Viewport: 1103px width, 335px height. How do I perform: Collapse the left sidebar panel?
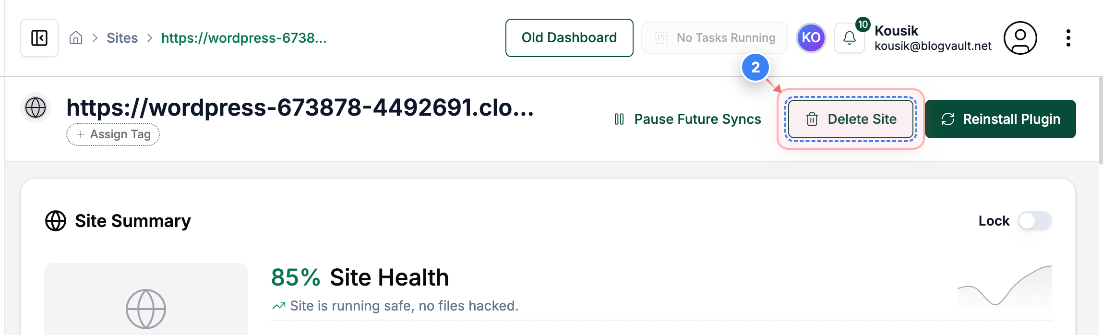(39, 38)
